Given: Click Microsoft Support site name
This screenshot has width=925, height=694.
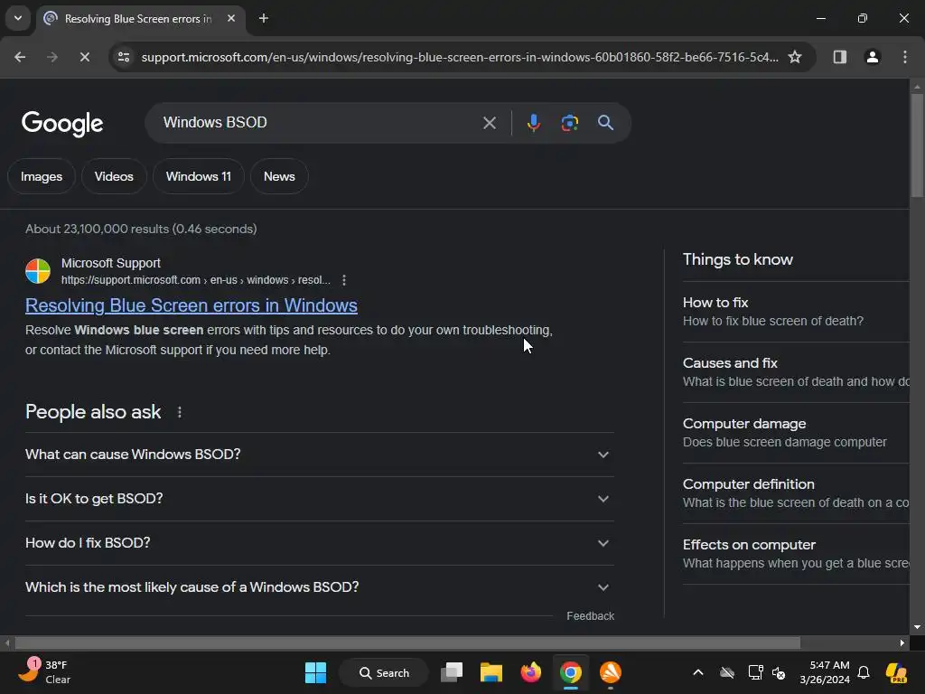Looking at the screenshot, I should click(x=111, y=263).
